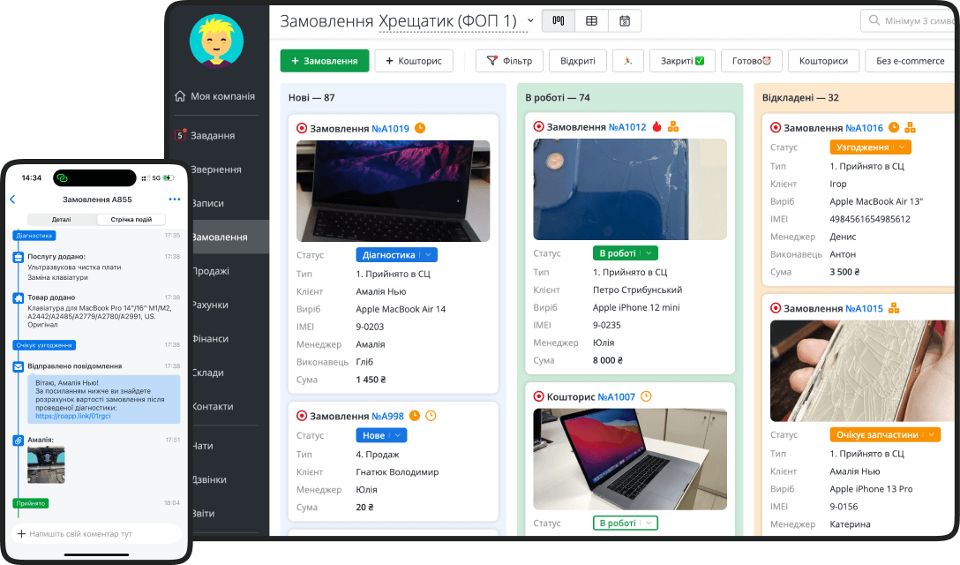Image resolution: width=960 pixels, height=565 pixels.
Task: Click the Фільтр button
Action: (x=509, y=61)
